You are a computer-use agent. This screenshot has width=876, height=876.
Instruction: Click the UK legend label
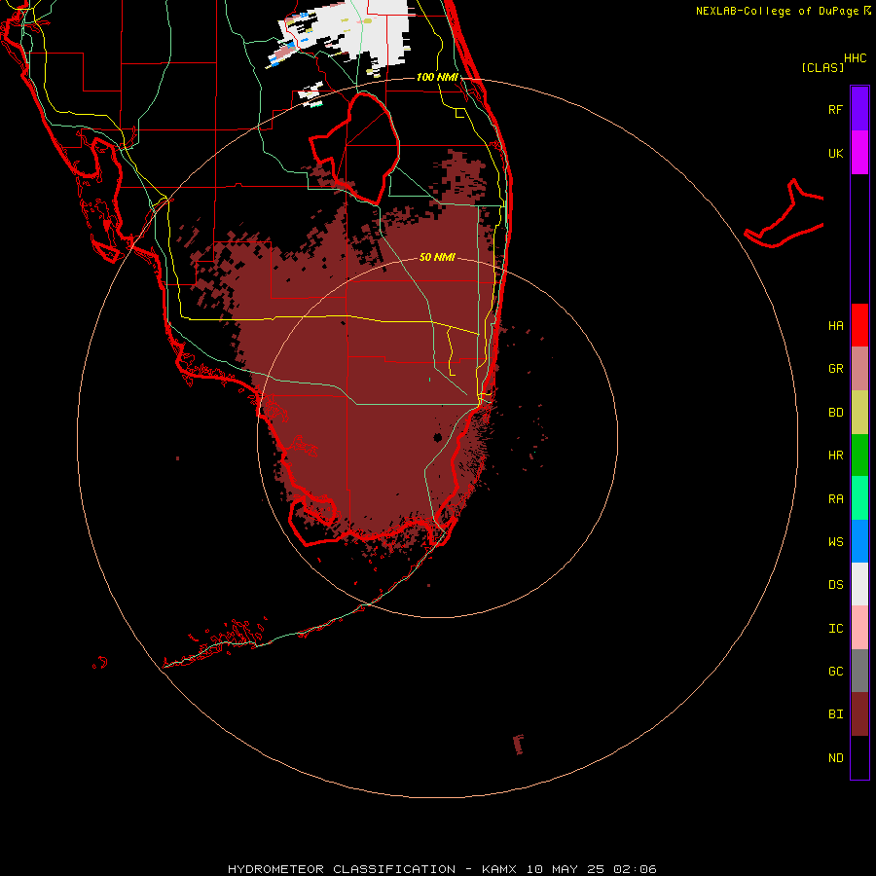click(836, 153)
